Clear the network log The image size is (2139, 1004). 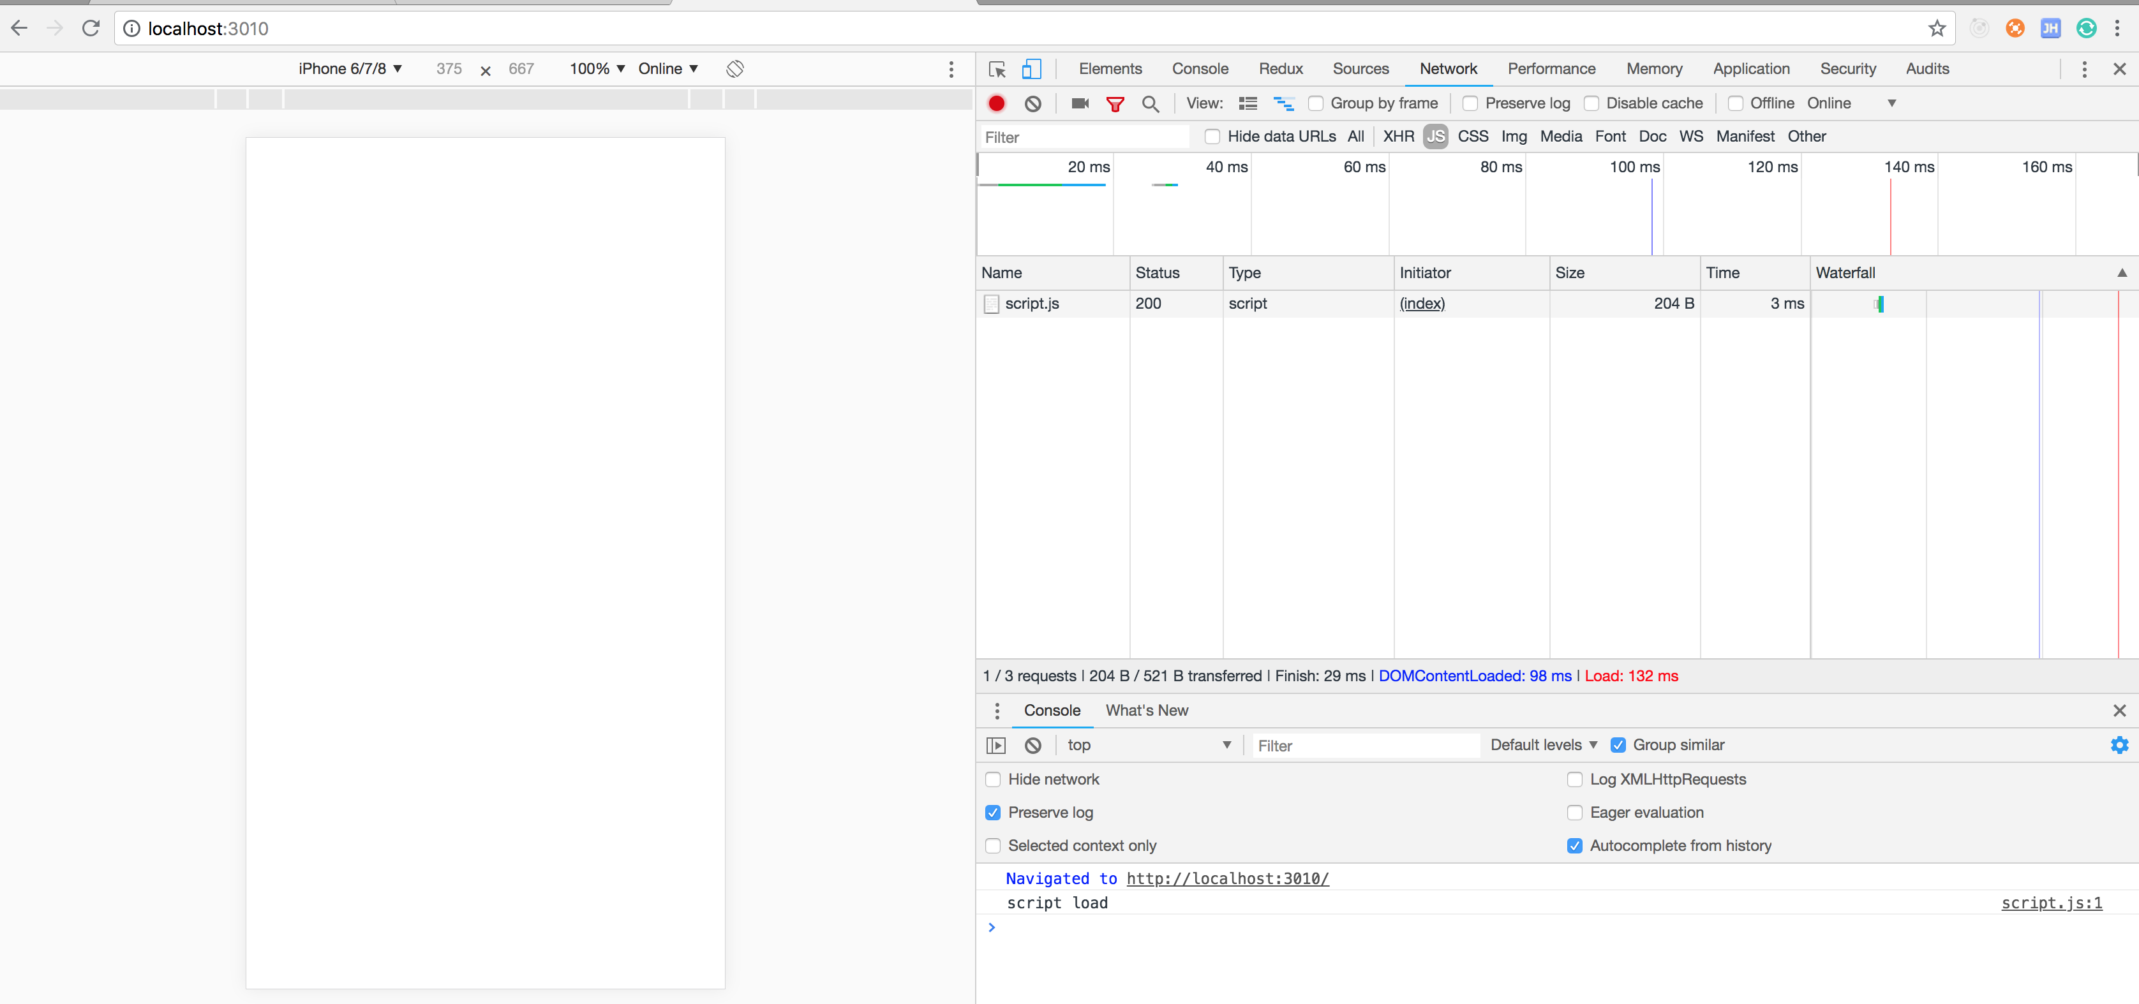[x=1032, y=104]
